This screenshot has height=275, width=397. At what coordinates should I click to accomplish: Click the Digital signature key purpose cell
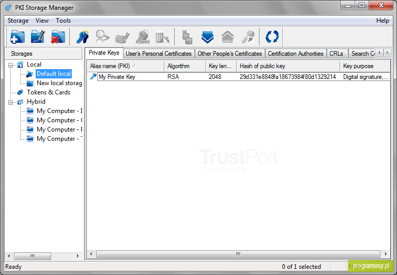click(365, 77)
